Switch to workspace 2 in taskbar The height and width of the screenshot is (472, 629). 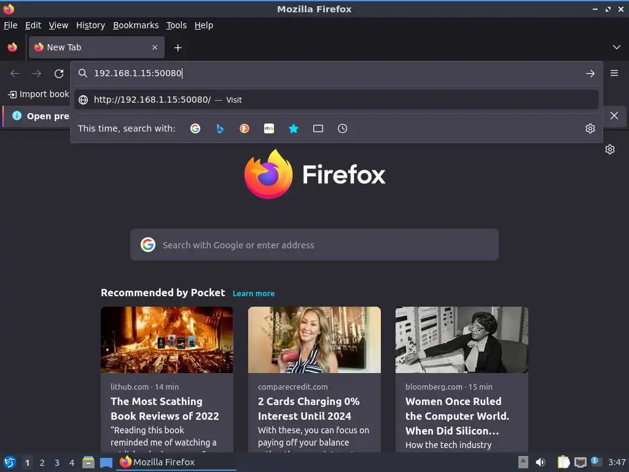click(42, 463)
